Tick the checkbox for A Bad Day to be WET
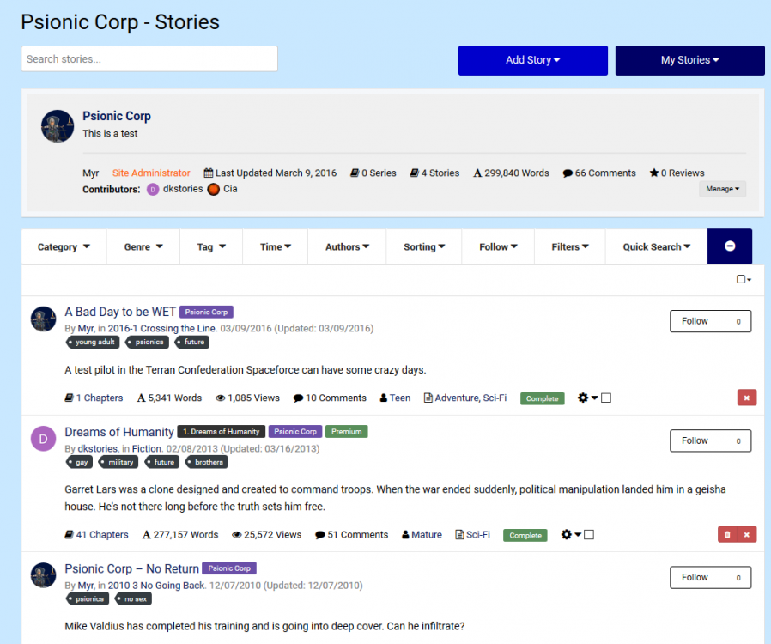This screenshot has height=644, width=771. point(606,398)
